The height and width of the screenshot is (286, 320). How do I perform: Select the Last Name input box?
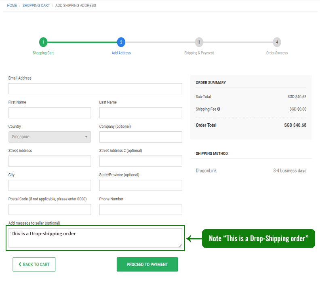[141, 113]
